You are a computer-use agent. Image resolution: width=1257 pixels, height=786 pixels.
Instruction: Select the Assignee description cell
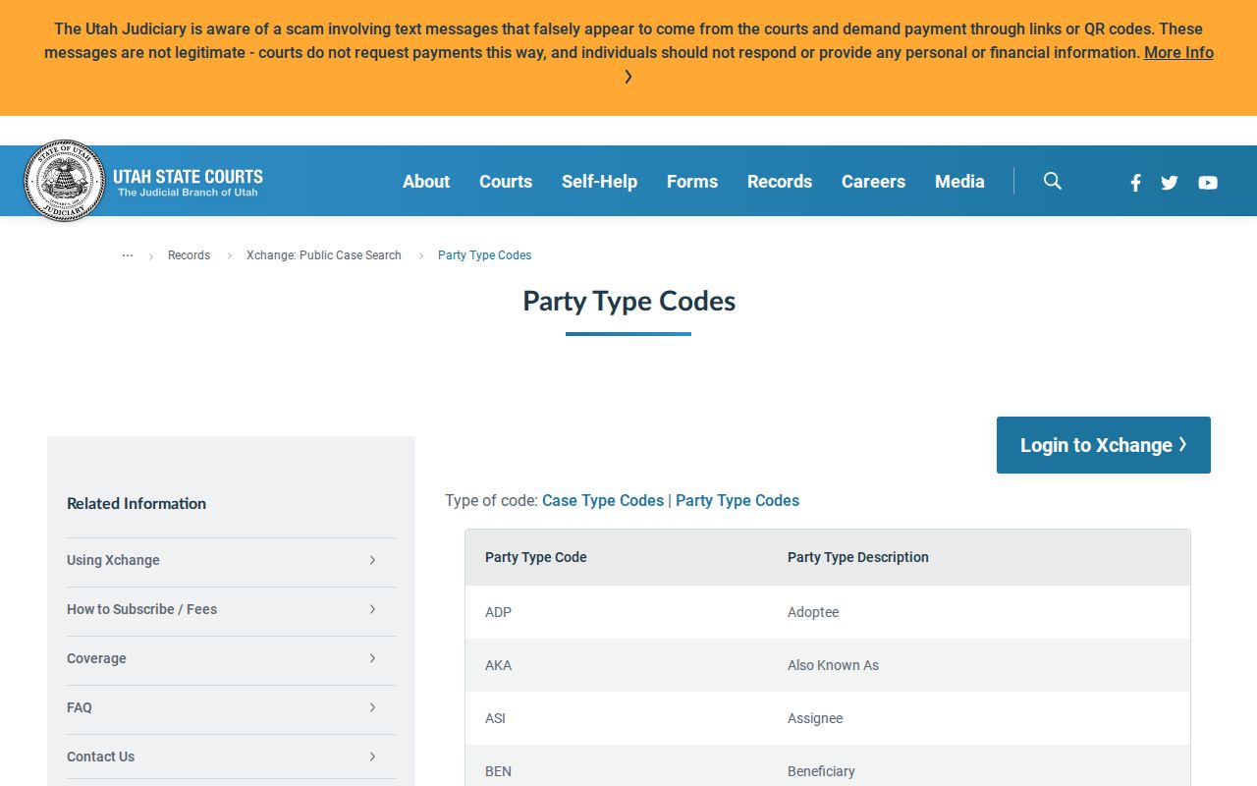pyautogui.click(x=979, y=718)
